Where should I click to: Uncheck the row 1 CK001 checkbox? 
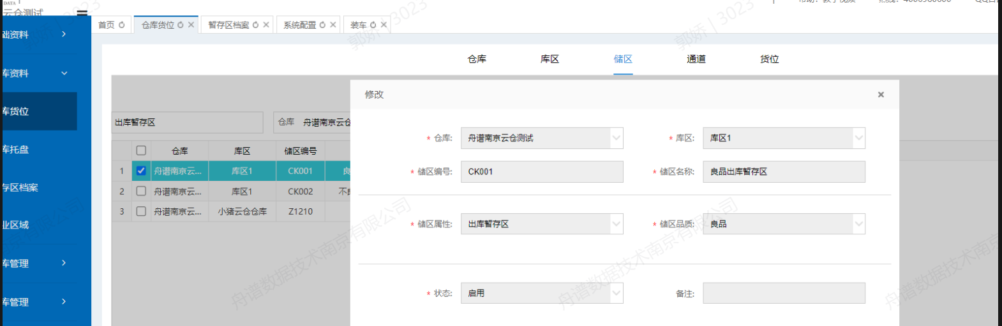pyautogui.click(x=141, y=171)
